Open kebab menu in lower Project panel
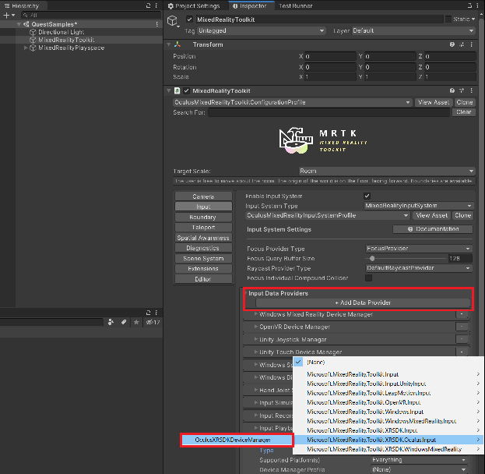This screenshot has width=485, height=474. 156,313
